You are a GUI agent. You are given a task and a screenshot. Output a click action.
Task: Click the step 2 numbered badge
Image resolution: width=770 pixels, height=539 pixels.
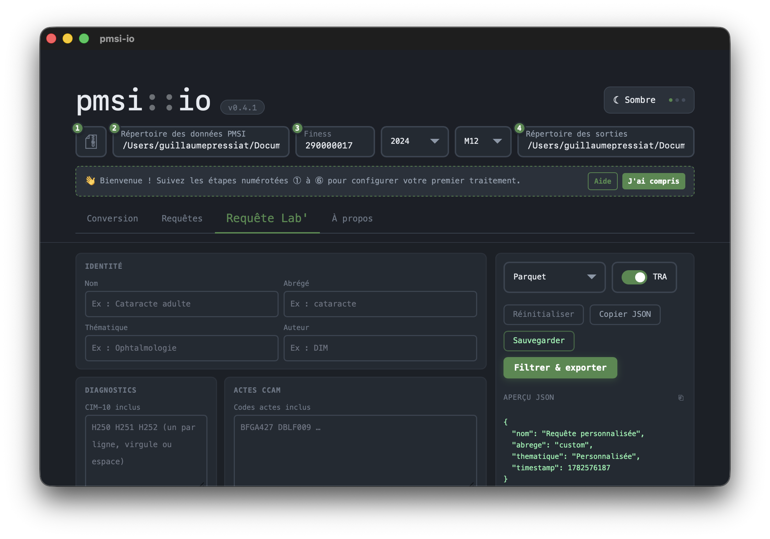114,128
